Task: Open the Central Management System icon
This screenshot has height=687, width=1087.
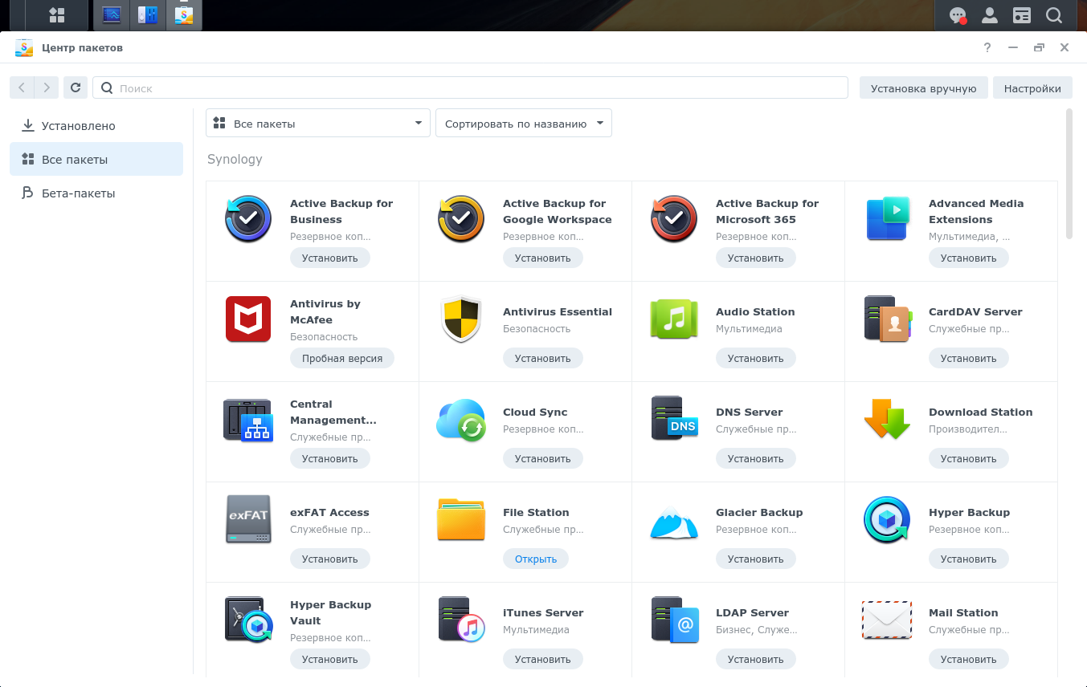Action: click(x=248, y=419)
